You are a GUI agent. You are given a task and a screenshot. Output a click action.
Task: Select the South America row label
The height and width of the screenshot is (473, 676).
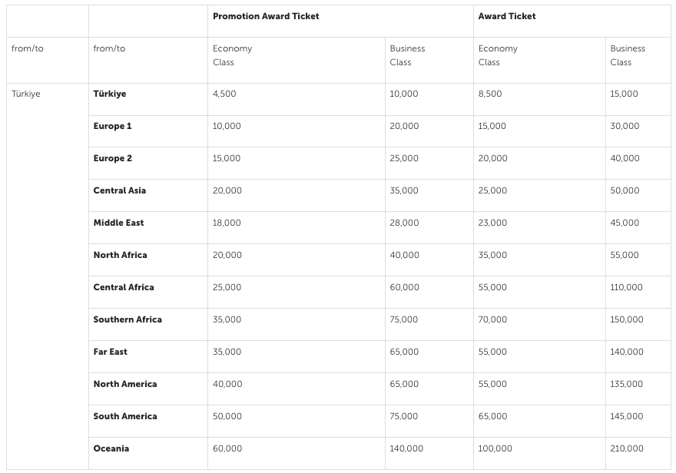[x=125, y=416]
